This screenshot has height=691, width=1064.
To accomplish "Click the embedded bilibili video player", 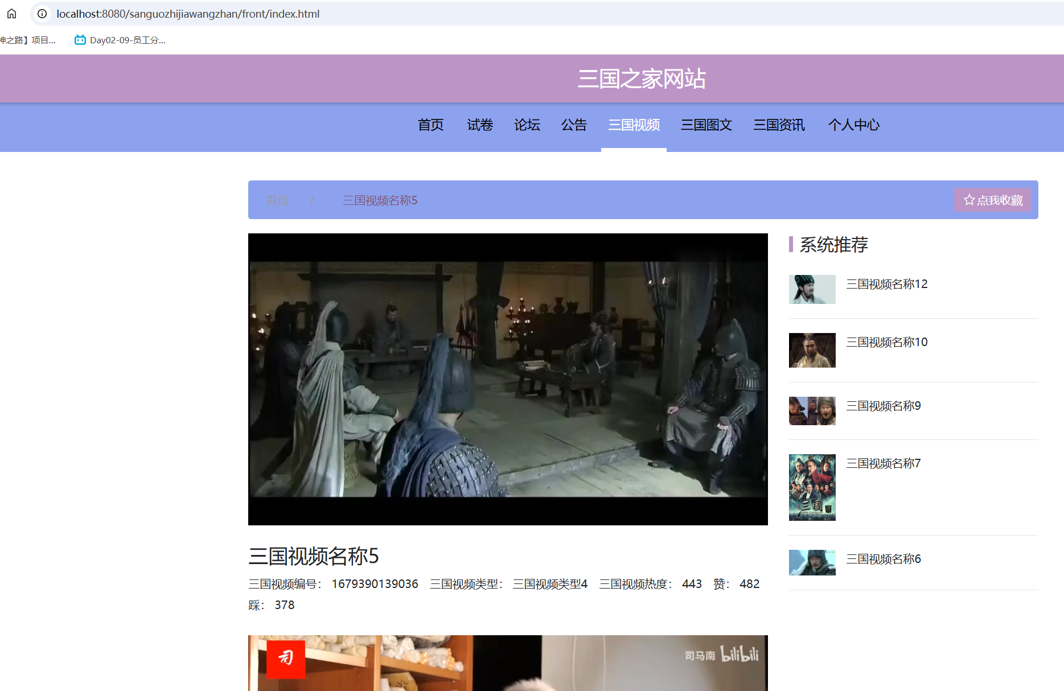I will point(508,663).
